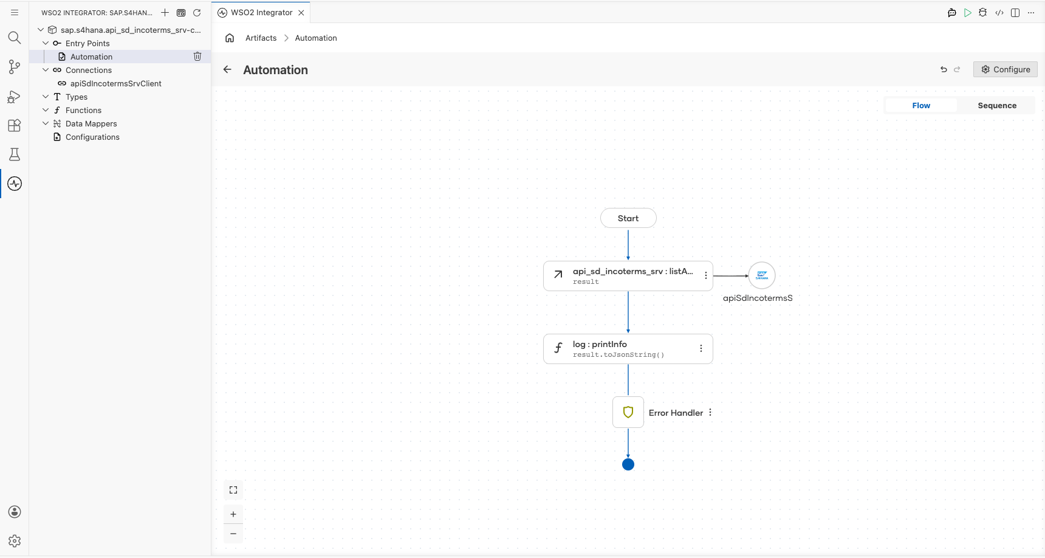Open the Accounts icon
Viewport: 1045px width, 558px height.
15,512
